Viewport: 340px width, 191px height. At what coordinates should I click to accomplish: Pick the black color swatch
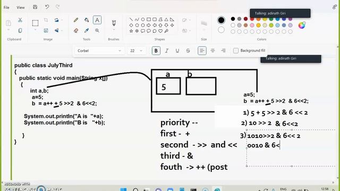click(233, 19)
